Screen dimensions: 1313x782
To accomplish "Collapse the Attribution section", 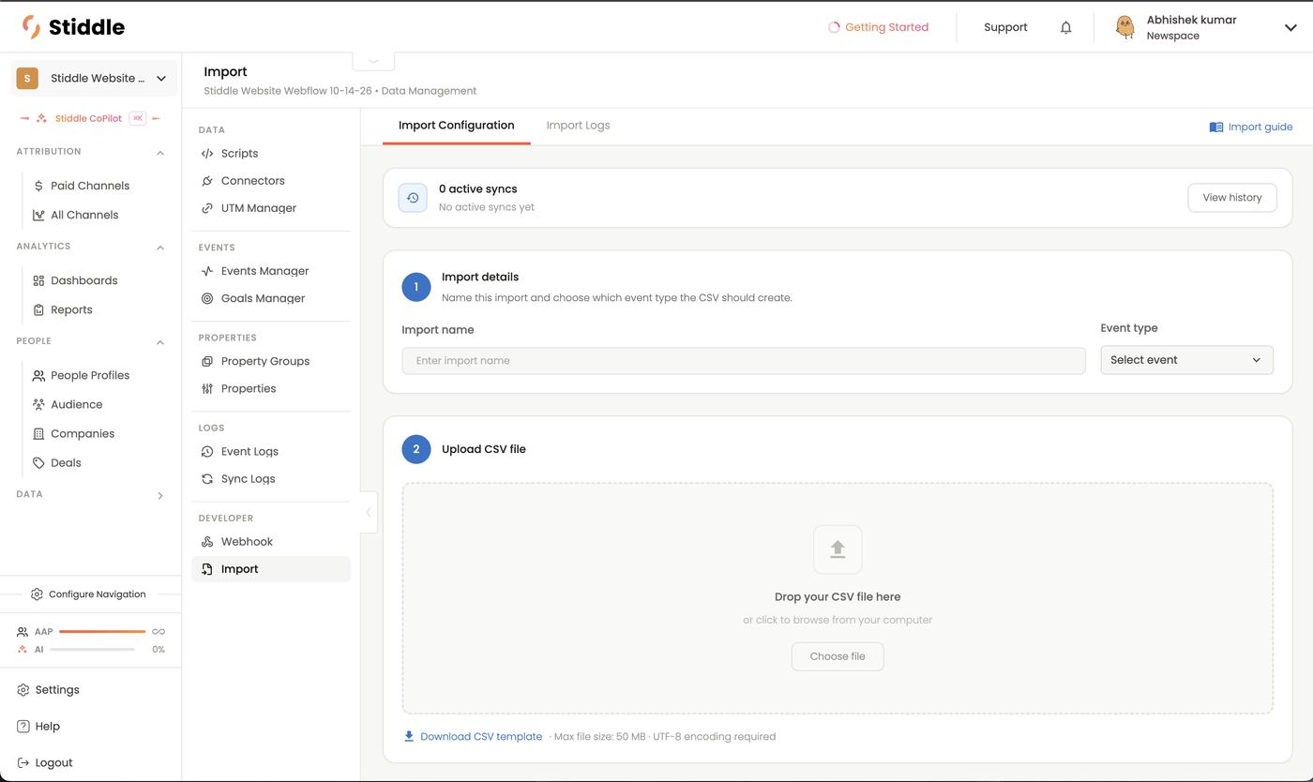I will click(x=159, y=152).
